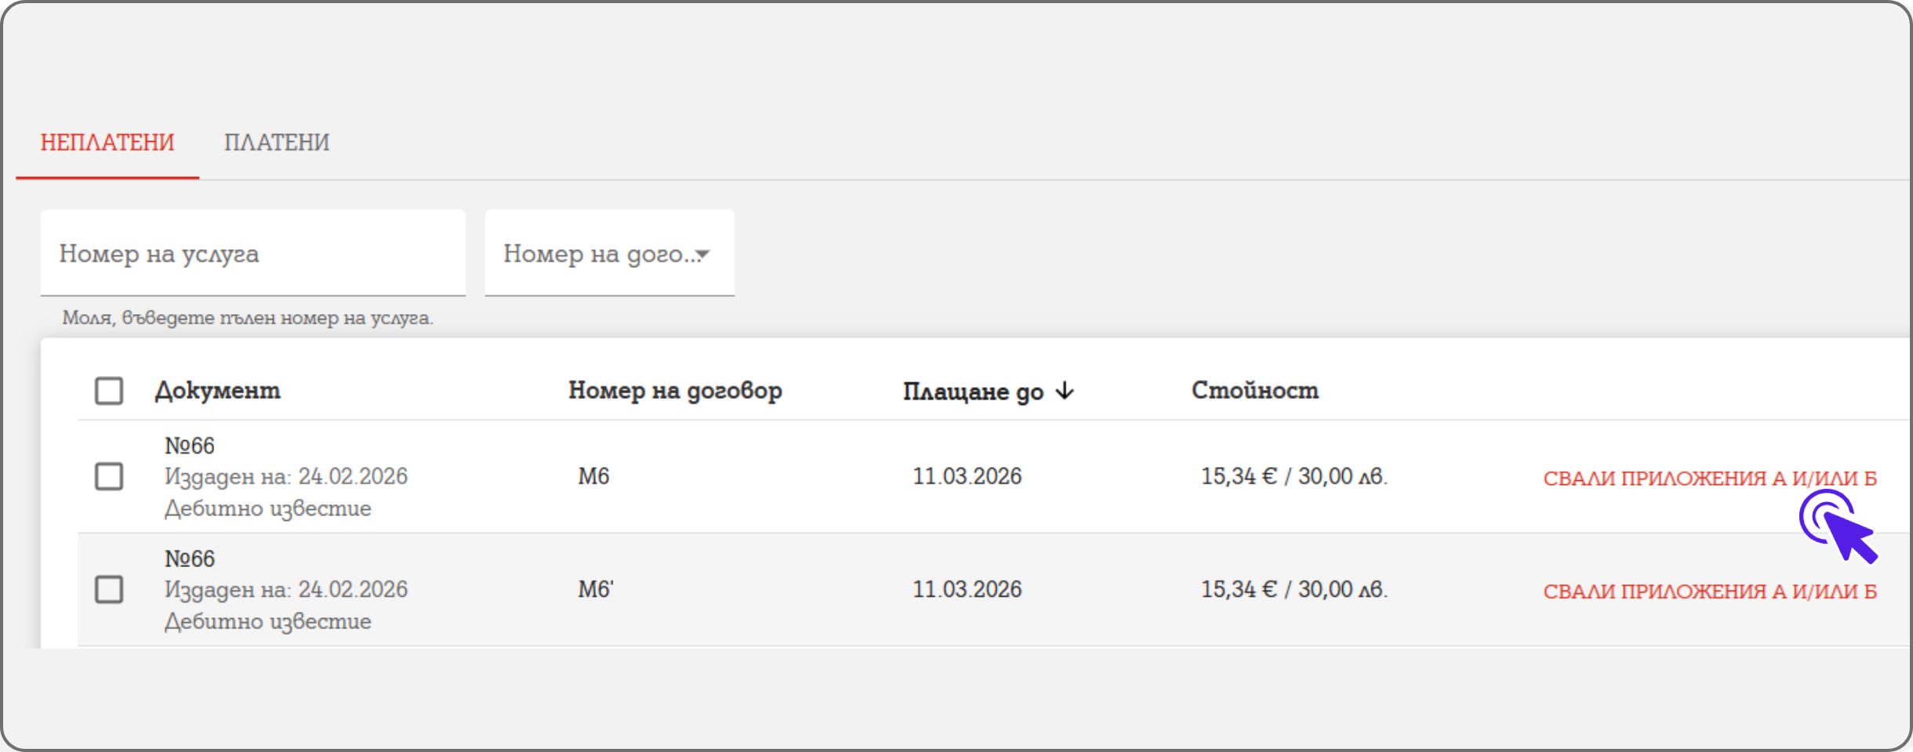The width and height of the screenshot is (1913, 752).
Task: Select the M6' contract number cell
Action: [x=595, y=589]
